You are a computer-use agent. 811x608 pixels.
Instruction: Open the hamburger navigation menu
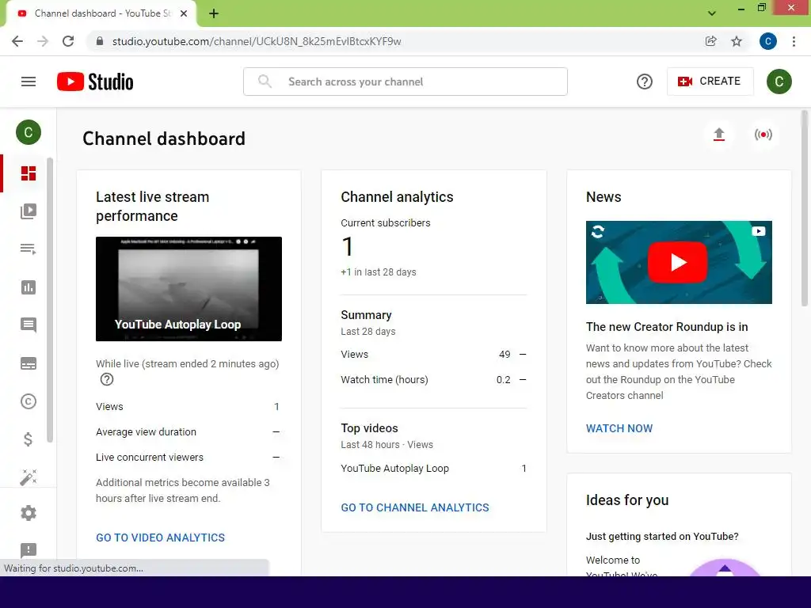click(x=29, y=82)
